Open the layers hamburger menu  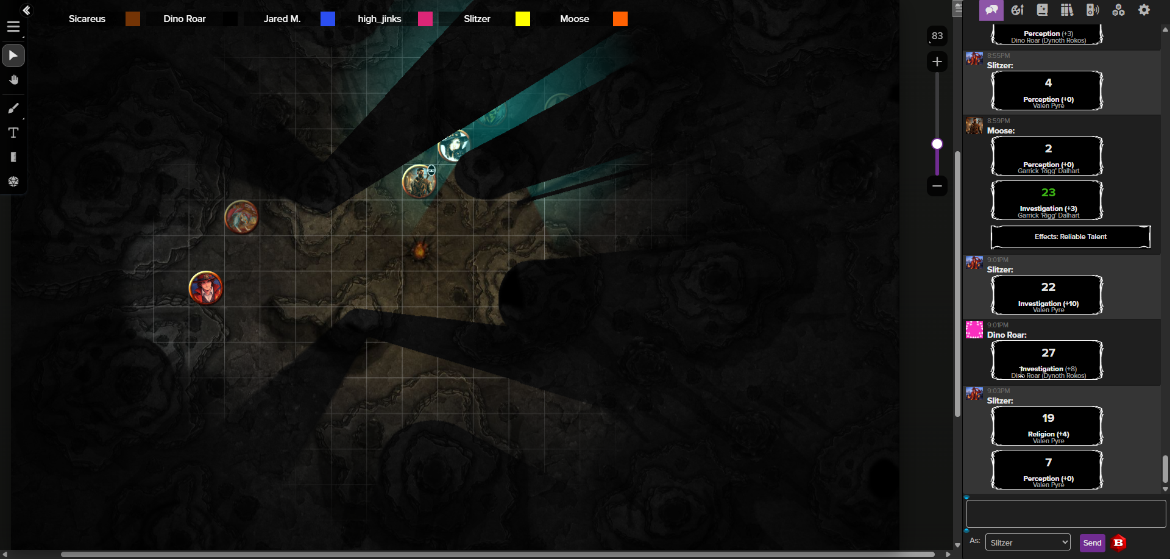pos(13,27)
